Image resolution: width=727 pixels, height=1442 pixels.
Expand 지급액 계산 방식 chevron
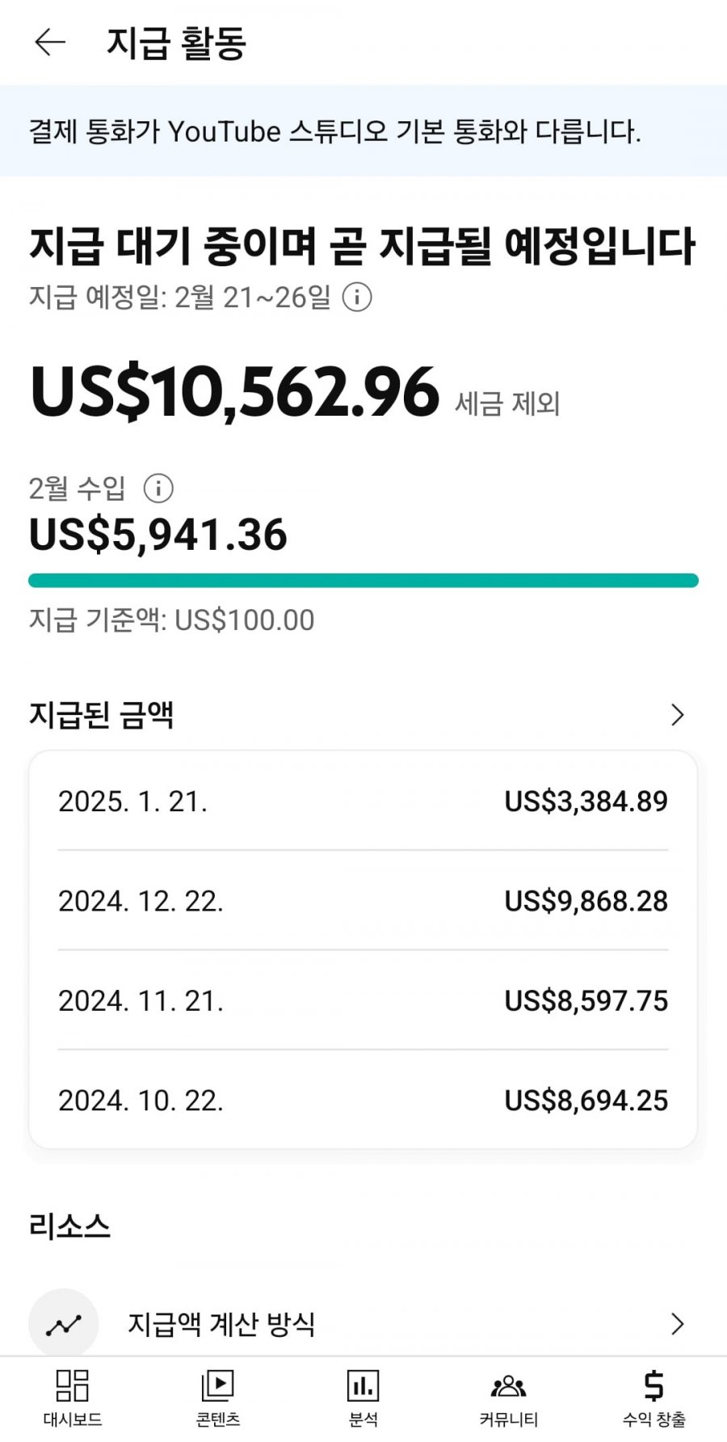677,1324
